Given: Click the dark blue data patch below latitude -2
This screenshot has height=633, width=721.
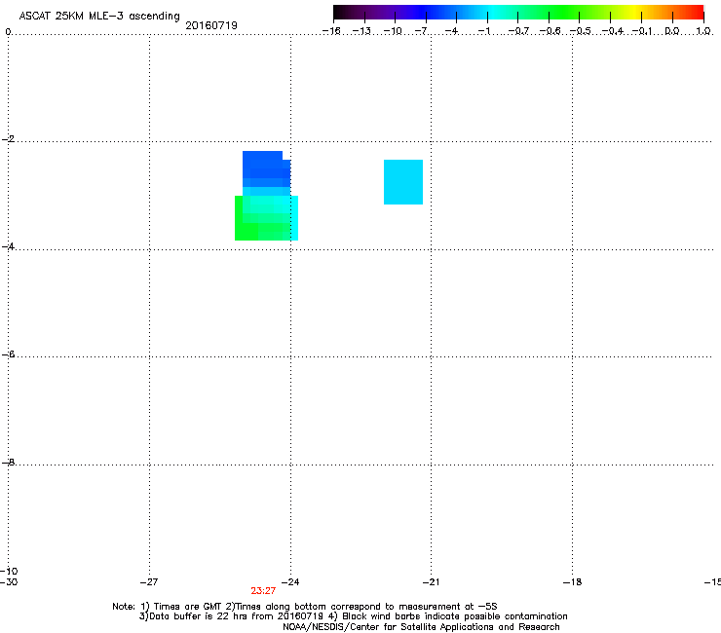Looking at the screenshot, I should 266,168.
